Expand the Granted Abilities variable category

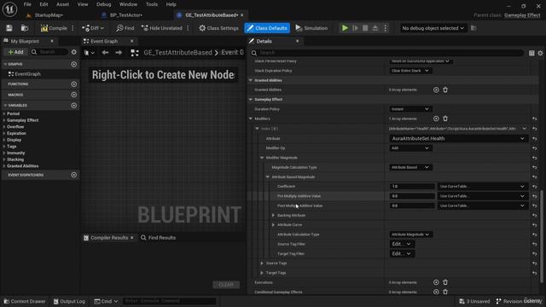[x=4, y=166]
